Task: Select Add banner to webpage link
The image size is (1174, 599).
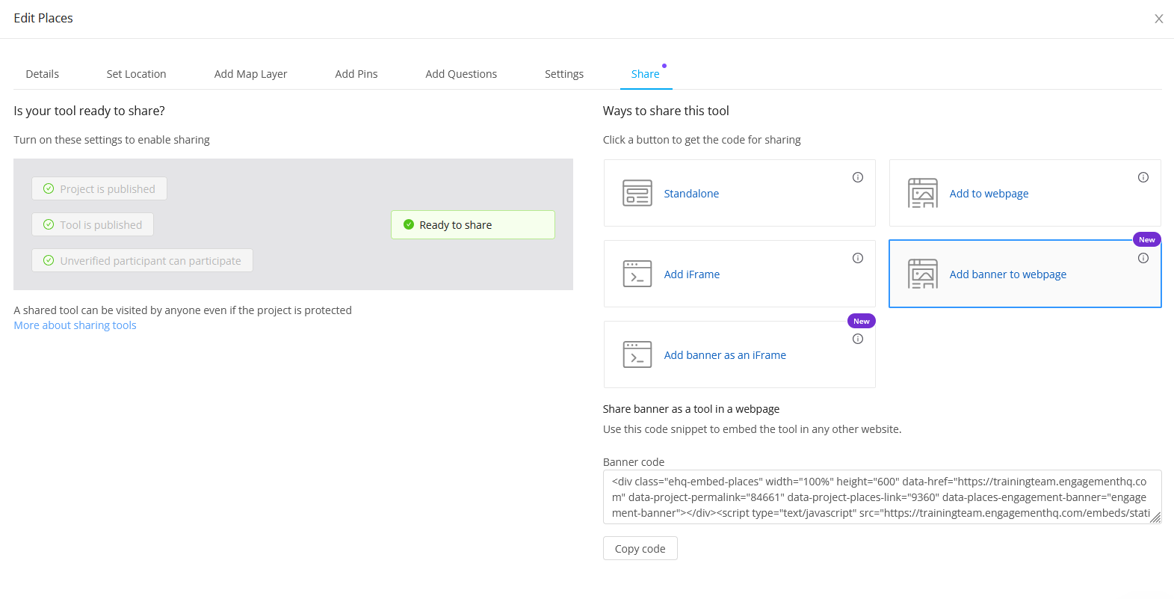Action: click(x=1008, y=274)
